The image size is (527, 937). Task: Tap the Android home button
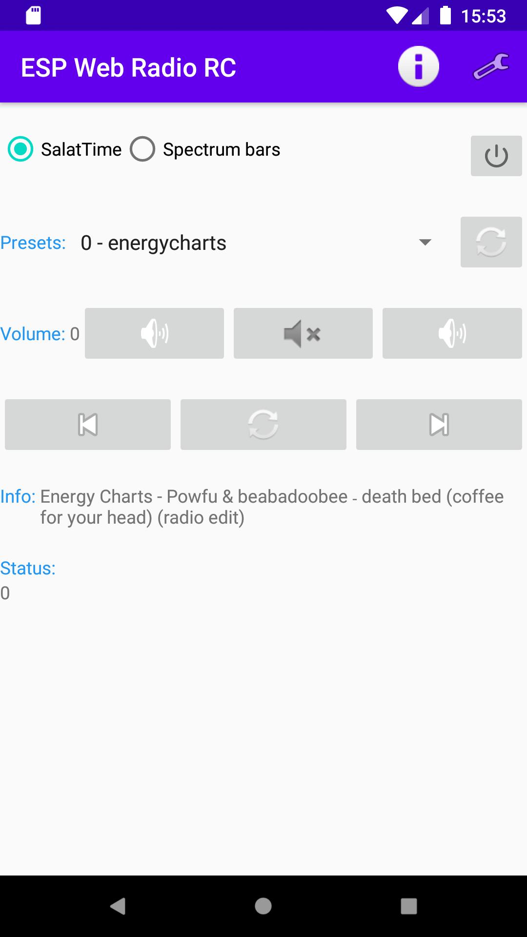tap(263, 906)
